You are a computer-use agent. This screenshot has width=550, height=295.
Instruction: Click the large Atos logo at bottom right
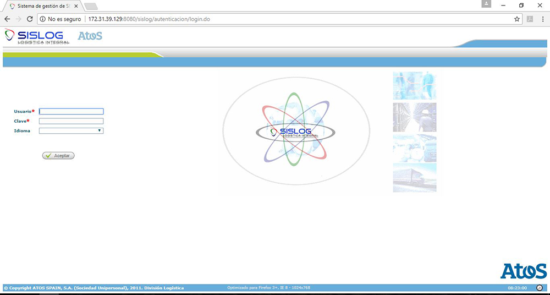(524, 271)
